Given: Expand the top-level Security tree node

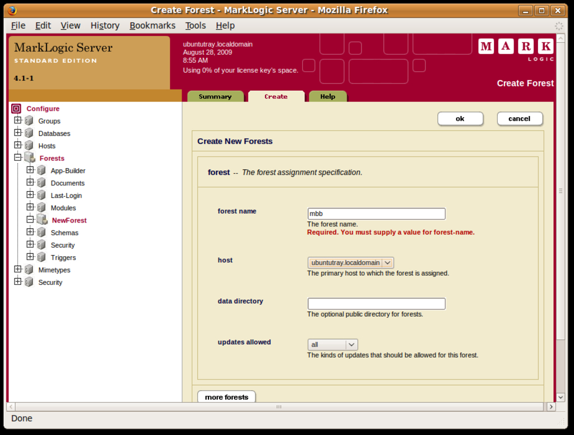Looking at the screenshot, I should 17,281.
